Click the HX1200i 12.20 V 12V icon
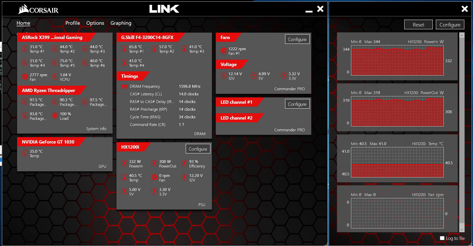 click(x=184, y=177)
